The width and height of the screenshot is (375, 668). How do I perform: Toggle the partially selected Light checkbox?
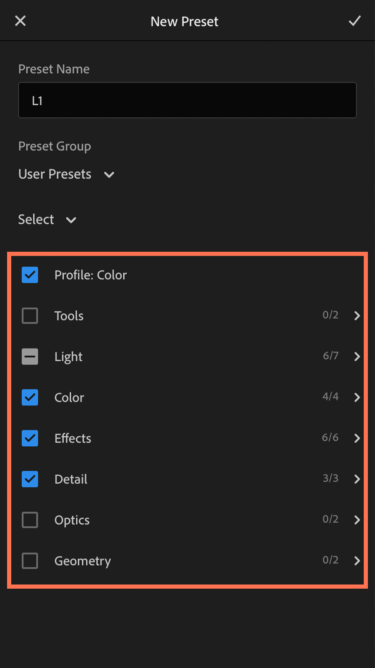[x=30, y=357]
